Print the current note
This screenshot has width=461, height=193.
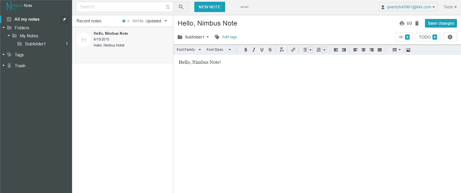402,23
